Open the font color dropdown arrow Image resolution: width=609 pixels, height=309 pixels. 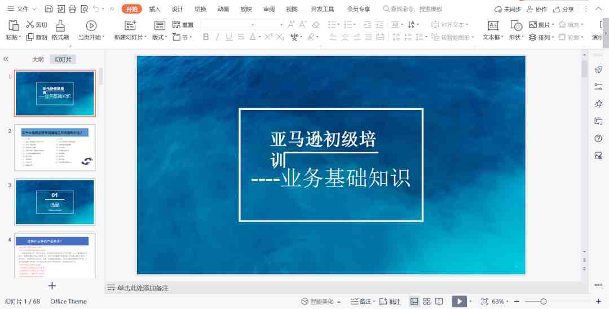259,37
